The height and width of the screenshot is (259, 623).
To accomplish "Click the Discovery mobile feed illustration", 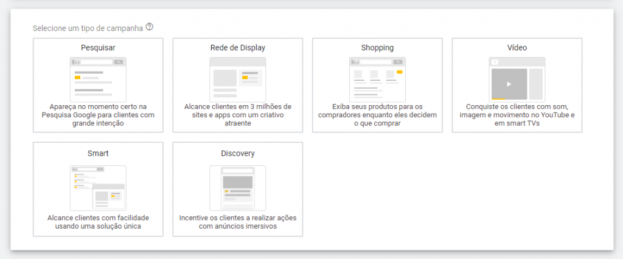I will coord(238,188).
